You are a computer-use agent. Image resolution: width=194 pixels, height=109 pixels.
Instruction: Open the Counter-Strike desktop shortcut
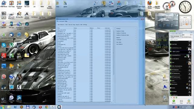pyautogui.click(x=19, y=88)
